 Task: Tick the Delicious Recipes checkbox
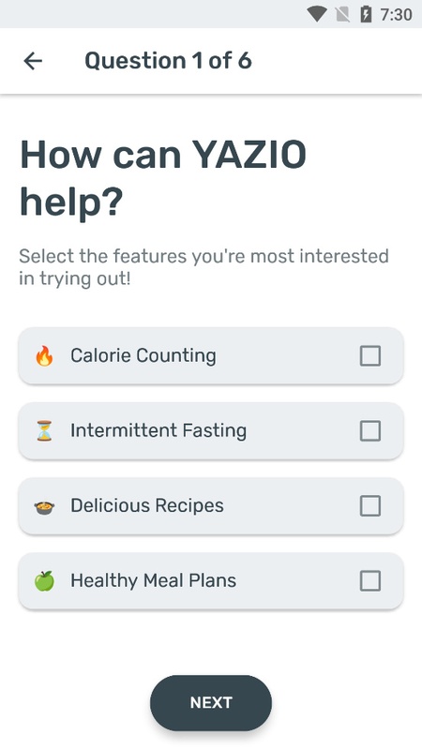click(370, 506)
